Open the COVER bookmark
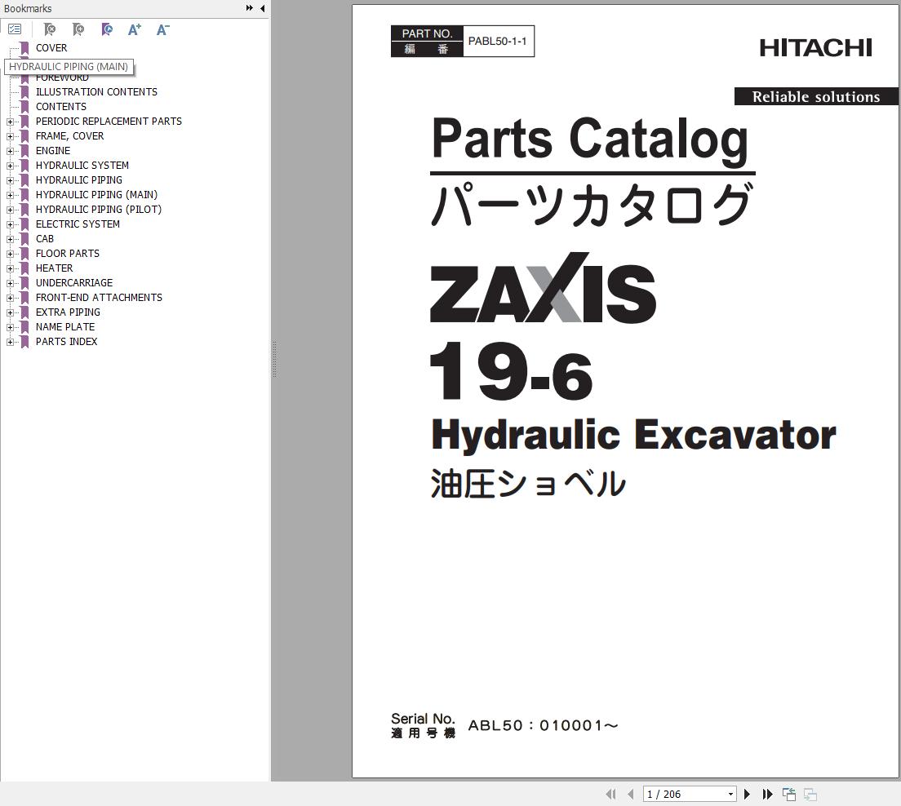901x806 pixels. tap(51, 47)
